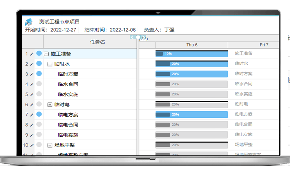Image resolution: width=290 pixels, height=174 pixels.
Task: Toggle the grey status dot for 临水合同
Action: click(x=39, y=84)
